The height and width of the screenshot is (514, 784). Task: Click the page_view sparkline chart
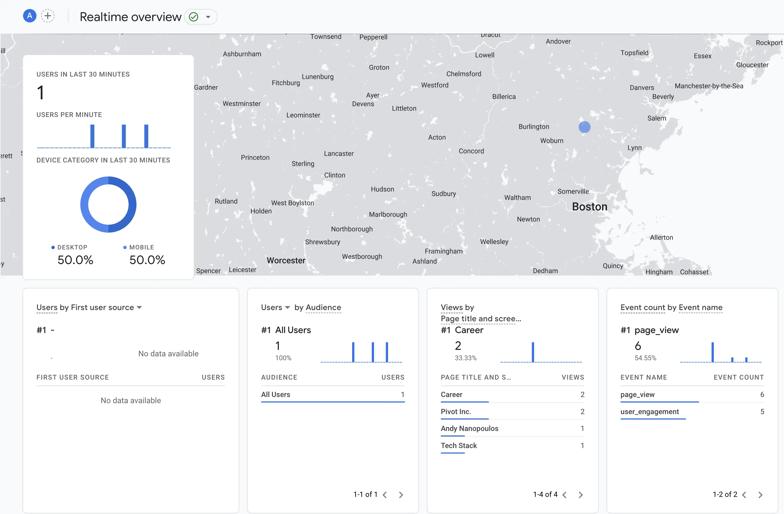tap(721, 352)
